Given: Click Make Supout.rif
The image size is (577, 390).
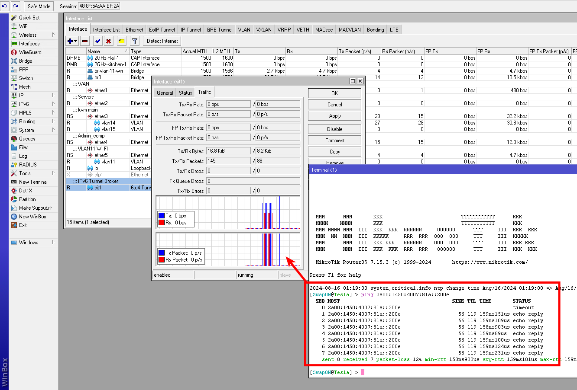Looking at the screenshot, I should [x=35, y=208].
